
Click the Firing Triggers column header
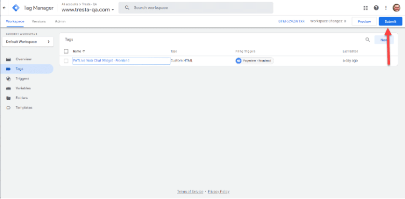[x=245, y=51]
